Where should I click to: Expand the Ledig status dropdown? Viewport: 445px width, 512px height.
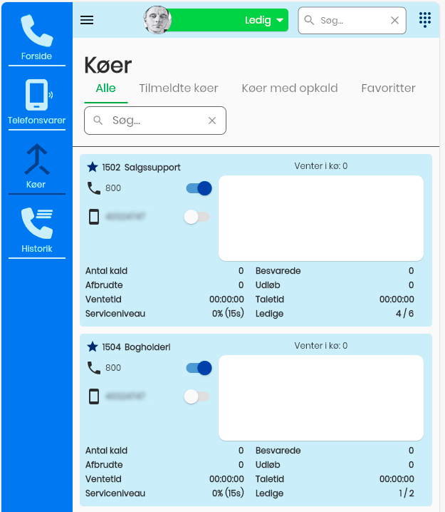point(280,21)
